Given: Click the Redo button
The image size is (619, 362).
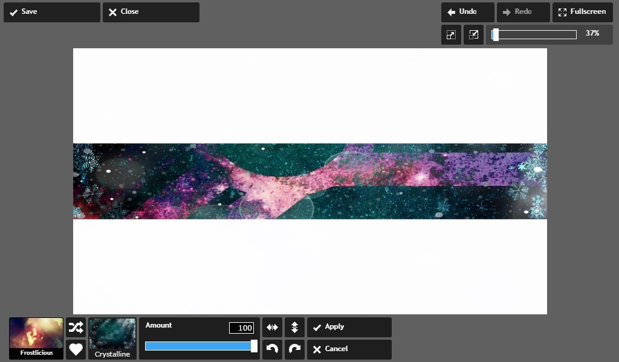Looking at the screenshot, I should point(523,12).
